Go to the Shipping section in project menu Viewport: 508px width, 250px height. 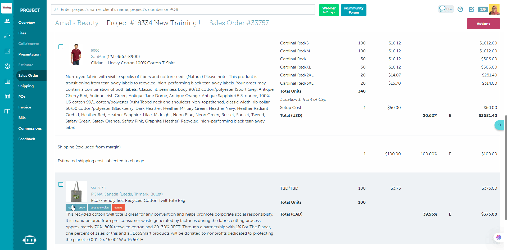[26, 86]
